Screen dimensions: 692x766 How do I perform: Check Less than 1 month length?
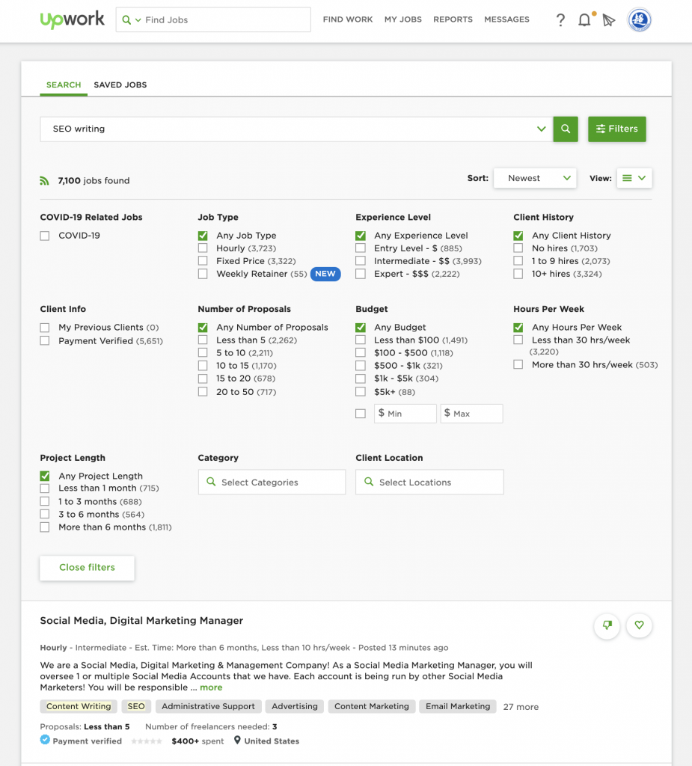(45, 488)
